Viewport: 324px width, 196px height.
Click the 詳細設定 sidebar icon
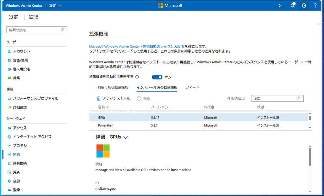9,107
